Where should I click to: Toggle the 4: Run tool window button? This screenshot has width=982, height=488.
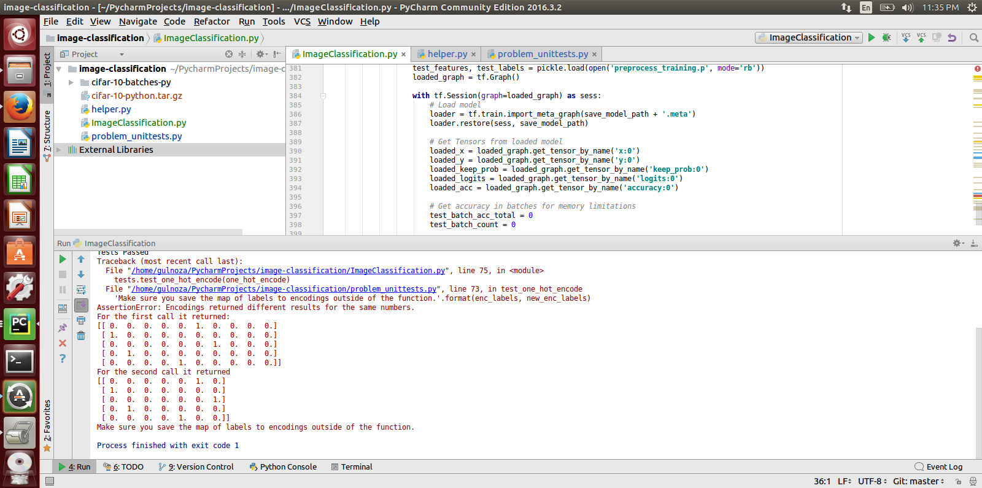(74, 467)
